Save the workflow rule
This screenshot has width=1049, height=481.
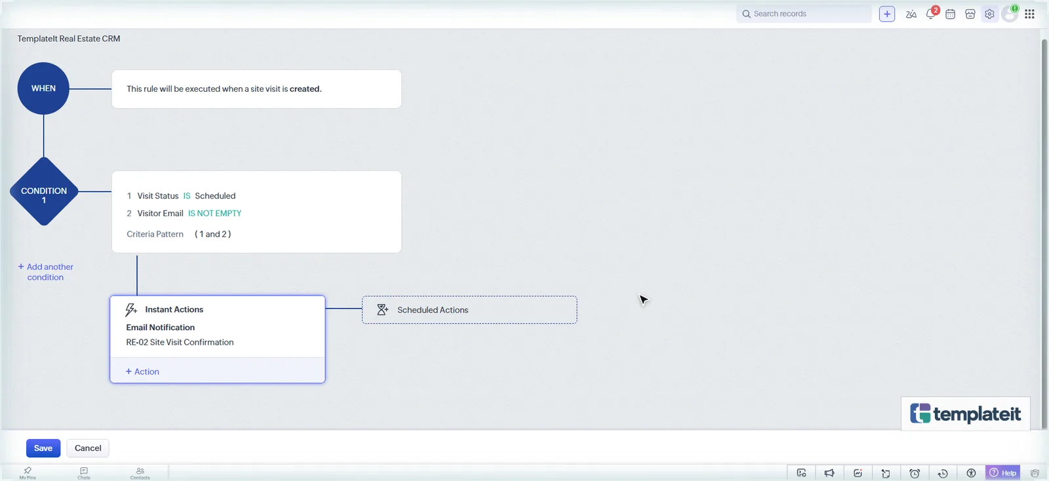[43, 448]
